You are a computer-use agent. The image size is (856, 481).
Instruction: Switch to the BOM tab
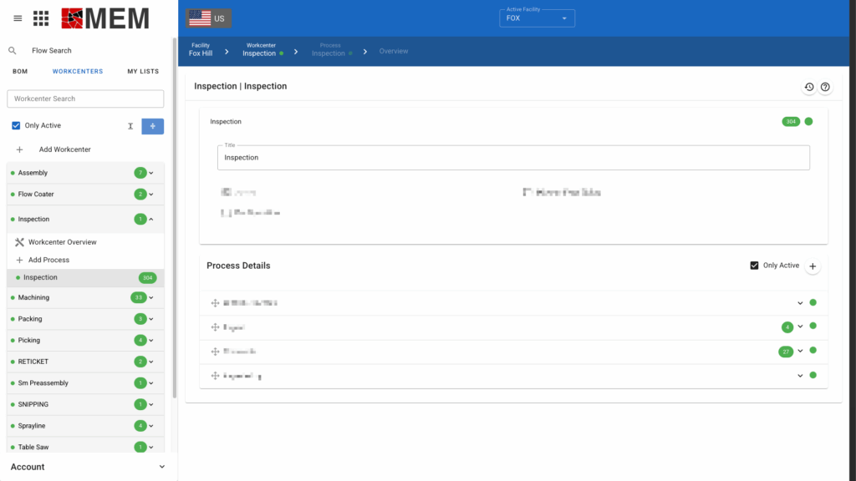coord(20,72)
